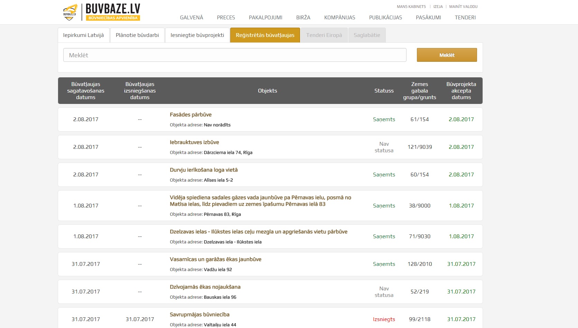Switch to Iesniegtie būvprojekti tab

coord(197,35)
